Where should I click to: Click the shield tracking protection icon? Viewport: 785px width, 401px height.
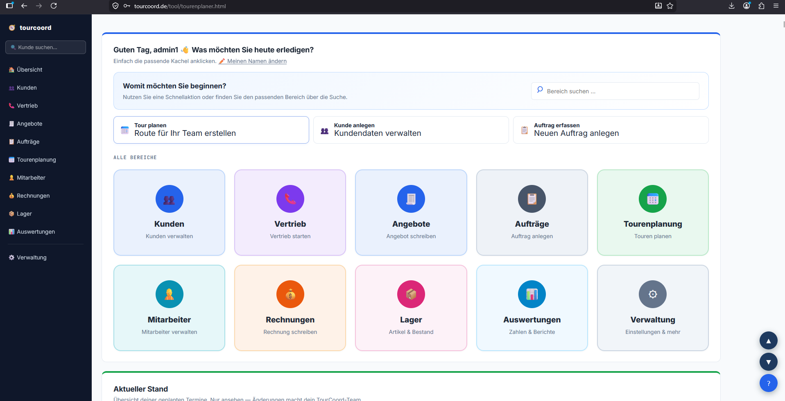coord(115,6)
